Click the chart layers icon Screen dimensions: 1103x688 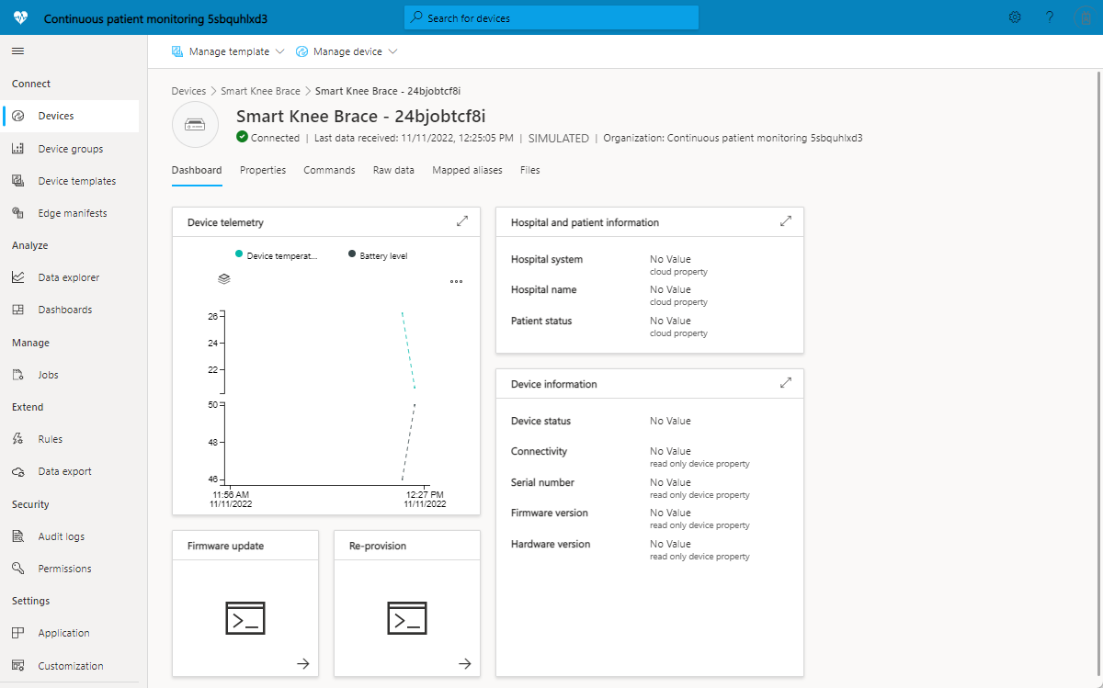[x=224, y=278]
